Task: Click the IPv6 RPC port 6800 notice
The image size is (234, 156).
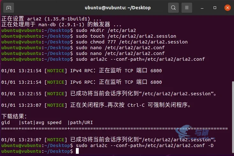Action: [82, 82]
